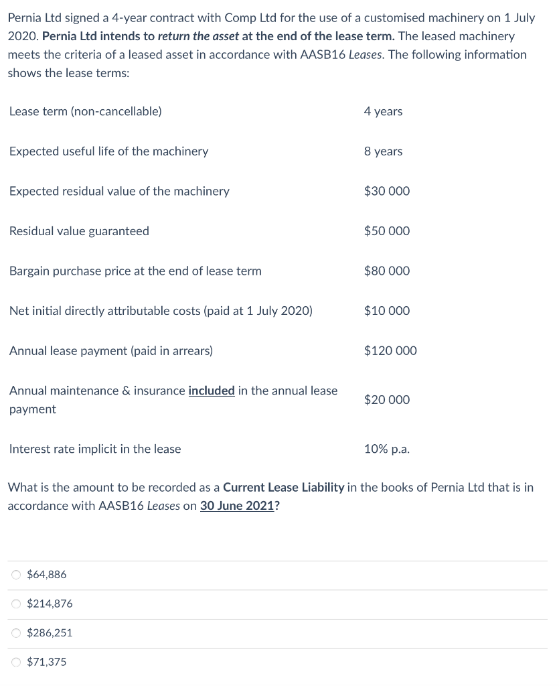Image resolution: width=559 pixels, height=686 pixels.
Task: Select the $64,886 answer option
Action: [15, 574]
